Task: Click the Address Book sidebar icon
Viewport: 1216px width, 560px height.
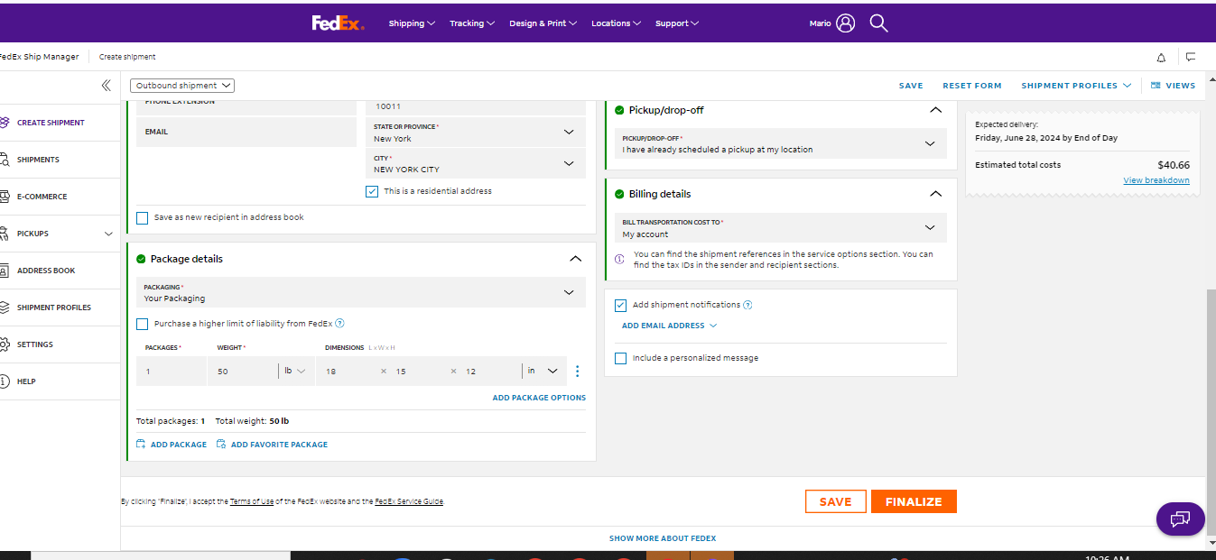Action: [x=4, y=271]
